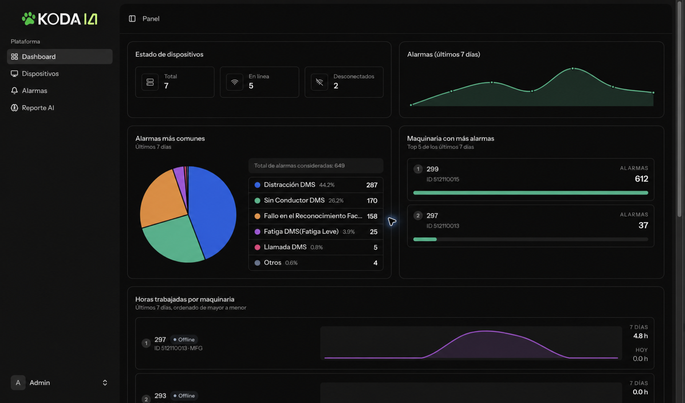685x403 pixels.
Task: Click the Horas trabajadas por maquinaria heading
Action: pyautogui.click(x=185, y=300)
